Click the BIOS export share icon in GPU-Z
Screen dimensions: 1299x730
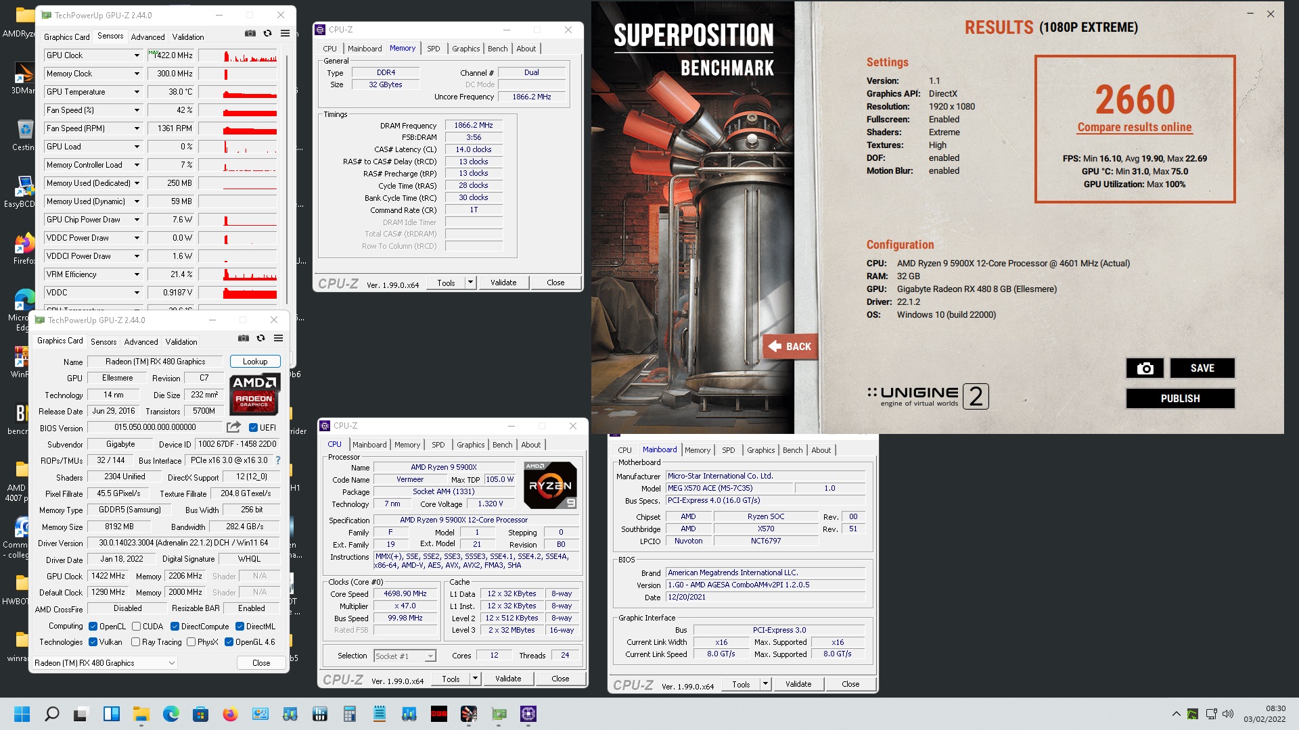(233, 427)
